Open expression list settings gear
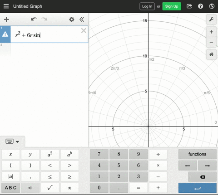 (x=72, y=19)
